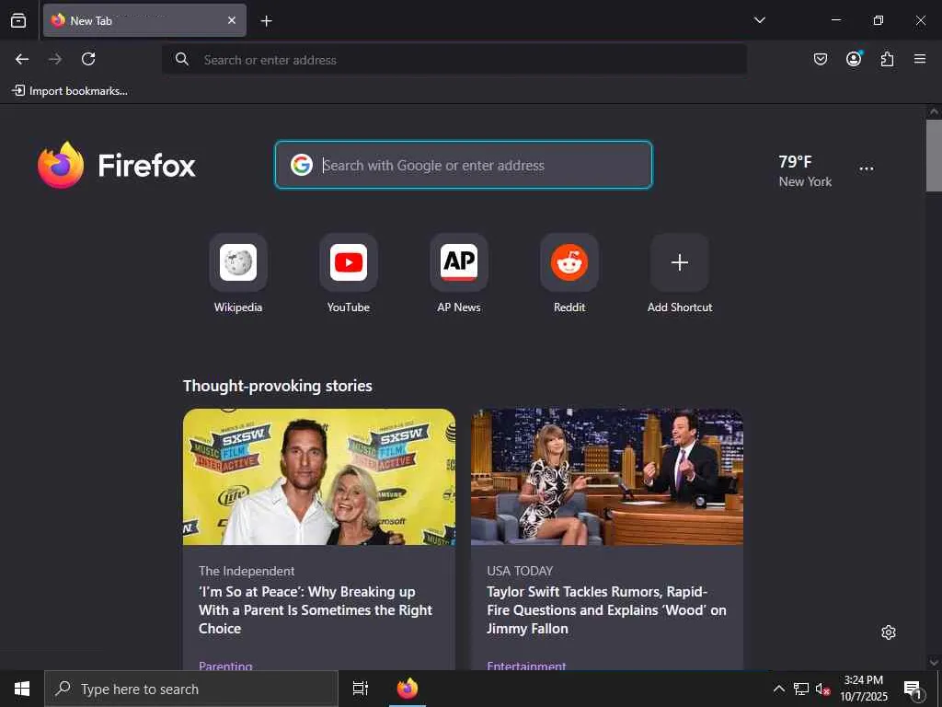942x707 pixels.
Task: Open a new tab with plus button
Action: coord(266,21)
